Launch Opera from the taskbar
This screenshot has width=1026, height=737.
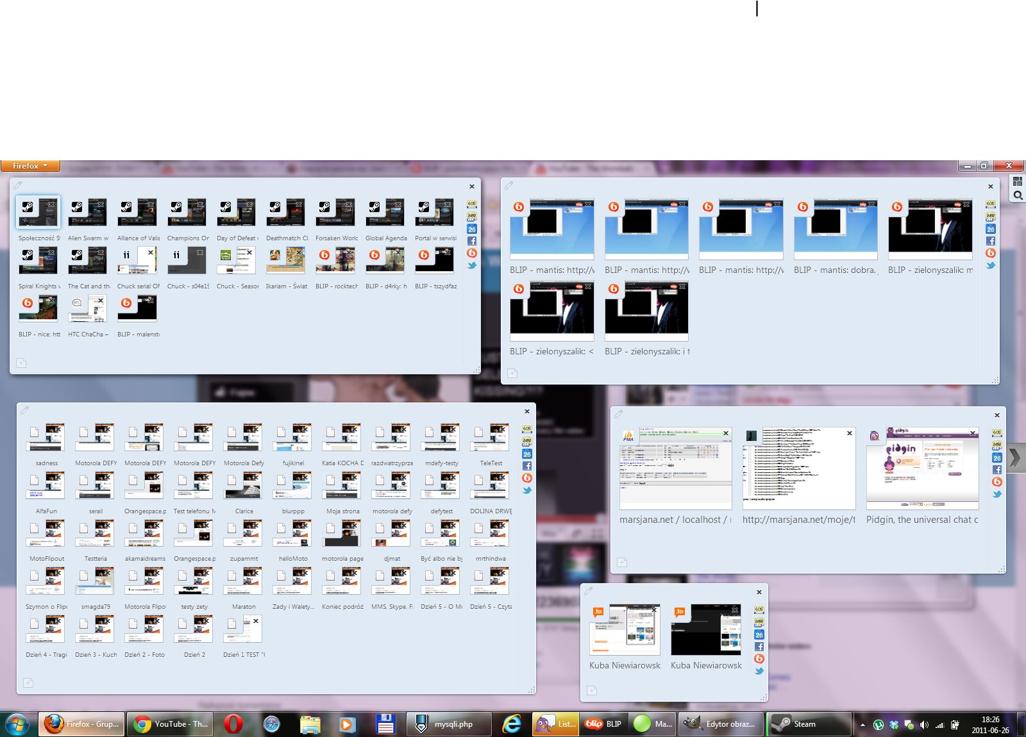(x=233, y=724)
